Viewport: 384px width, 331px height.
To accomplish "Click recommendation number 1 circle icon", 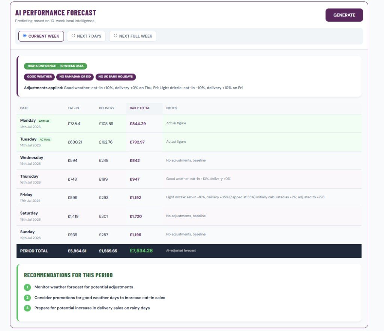I will 27,287.
